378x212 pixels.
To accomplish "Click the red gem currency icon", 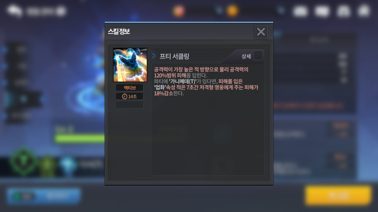I will 179,11.
